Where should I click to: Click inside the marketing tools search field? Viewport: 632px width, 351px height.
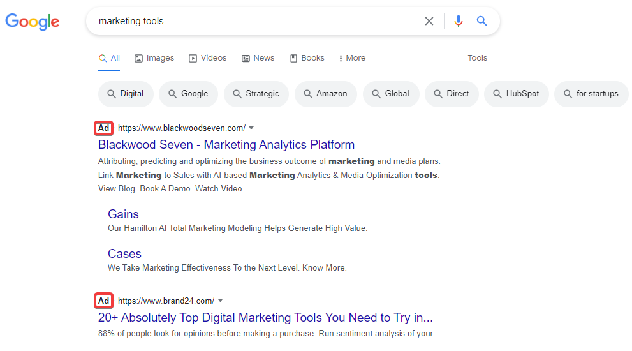click(255, 21)
